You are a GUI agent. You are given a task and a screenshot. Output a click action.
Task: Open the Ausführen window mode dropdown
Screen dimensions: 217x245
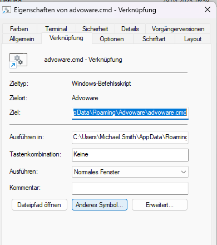[130, 172]
